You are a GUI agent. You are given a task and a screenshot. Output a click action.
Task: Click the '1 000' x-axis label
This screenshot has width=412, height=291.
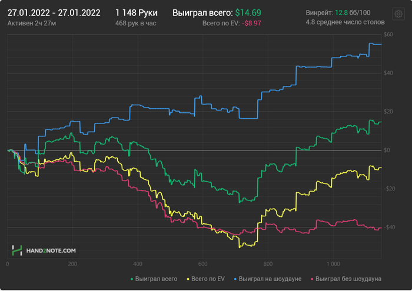point(333,264)
